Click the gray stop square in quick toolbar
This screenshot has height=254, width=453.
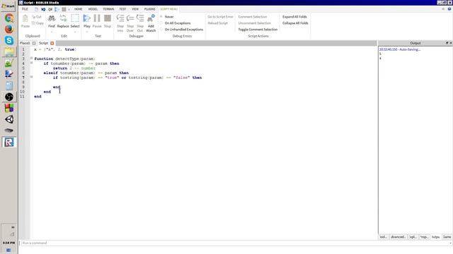[x=64, y=9]
